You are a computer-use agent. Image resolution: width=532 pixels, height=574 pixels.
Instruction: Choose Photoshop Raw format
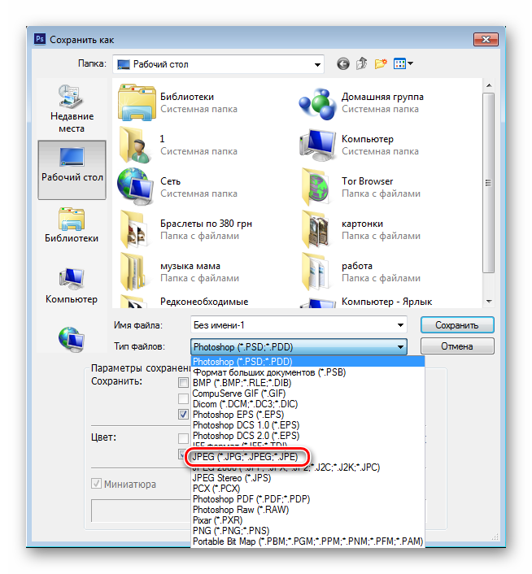click(307, 510)
